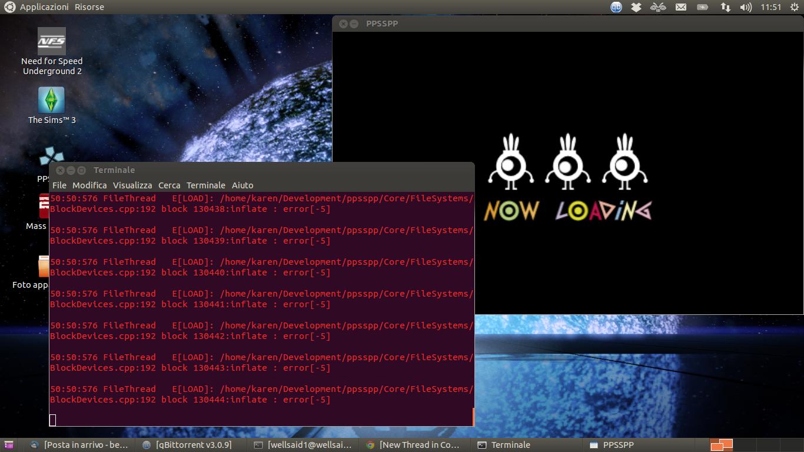Viewport: 804px width, 452px height.
Task: Open the Risorse menu
Action: tap(89, 7)
